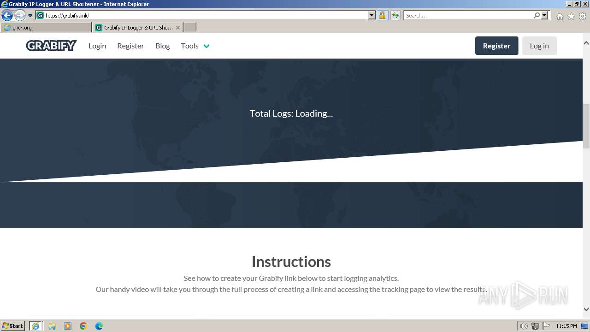This screenshot has width=590, height=332.
Task: Click the Total Logs: Loading... text
Action: [291, 113]
